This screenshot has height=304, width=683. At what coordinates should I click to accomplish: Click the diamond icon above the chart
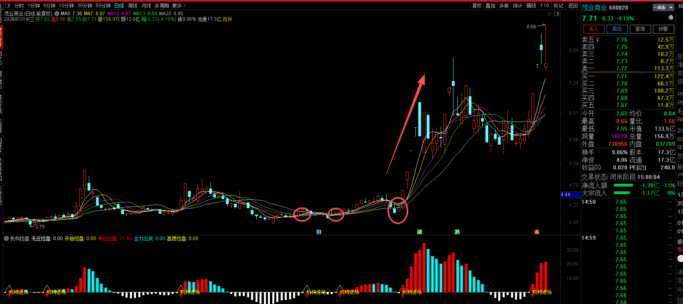click(x=549, y=14)
